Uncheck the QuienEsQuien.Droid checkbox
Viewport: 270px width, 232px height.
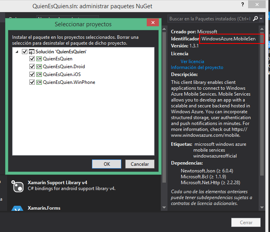pyautogui.click(x=32, y=66)
